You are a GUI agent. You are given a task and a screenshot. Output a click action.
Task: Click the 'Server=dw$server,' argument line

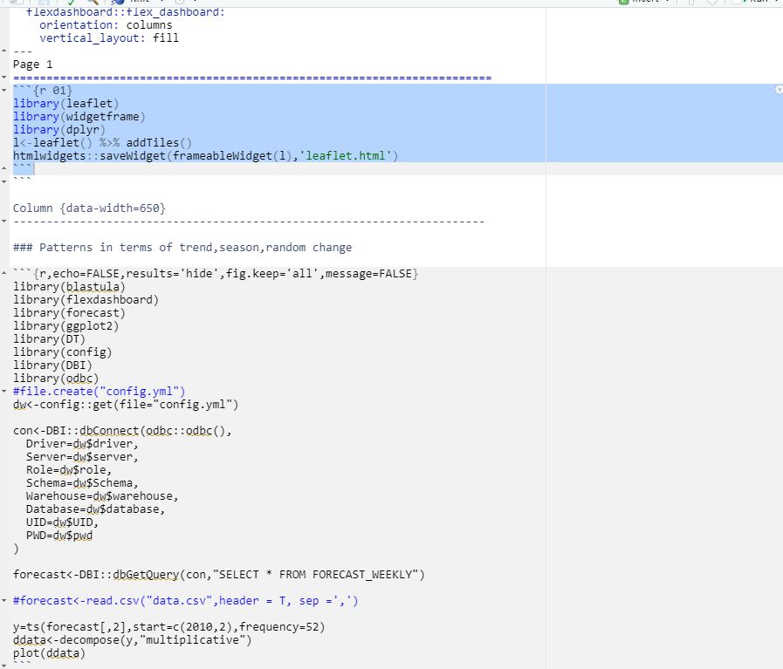[82, 456]
